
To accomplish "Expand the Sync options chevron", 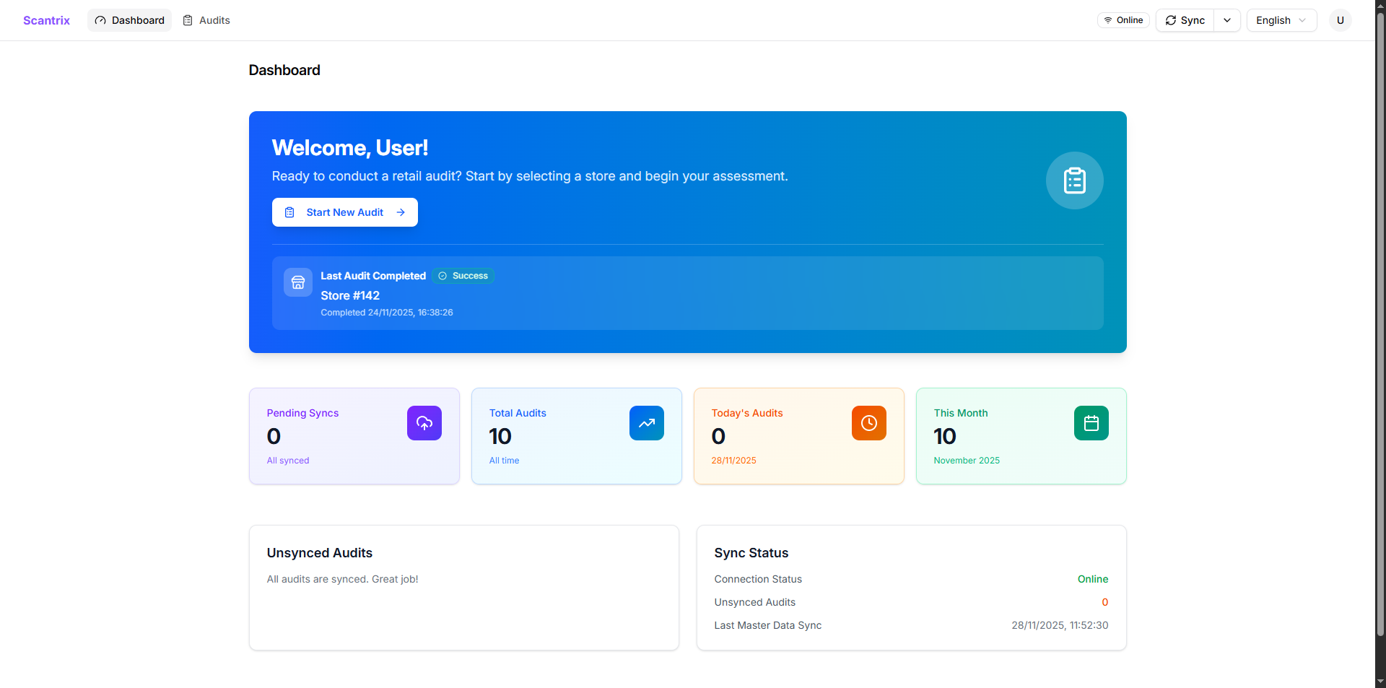I will coord(1227,20).
